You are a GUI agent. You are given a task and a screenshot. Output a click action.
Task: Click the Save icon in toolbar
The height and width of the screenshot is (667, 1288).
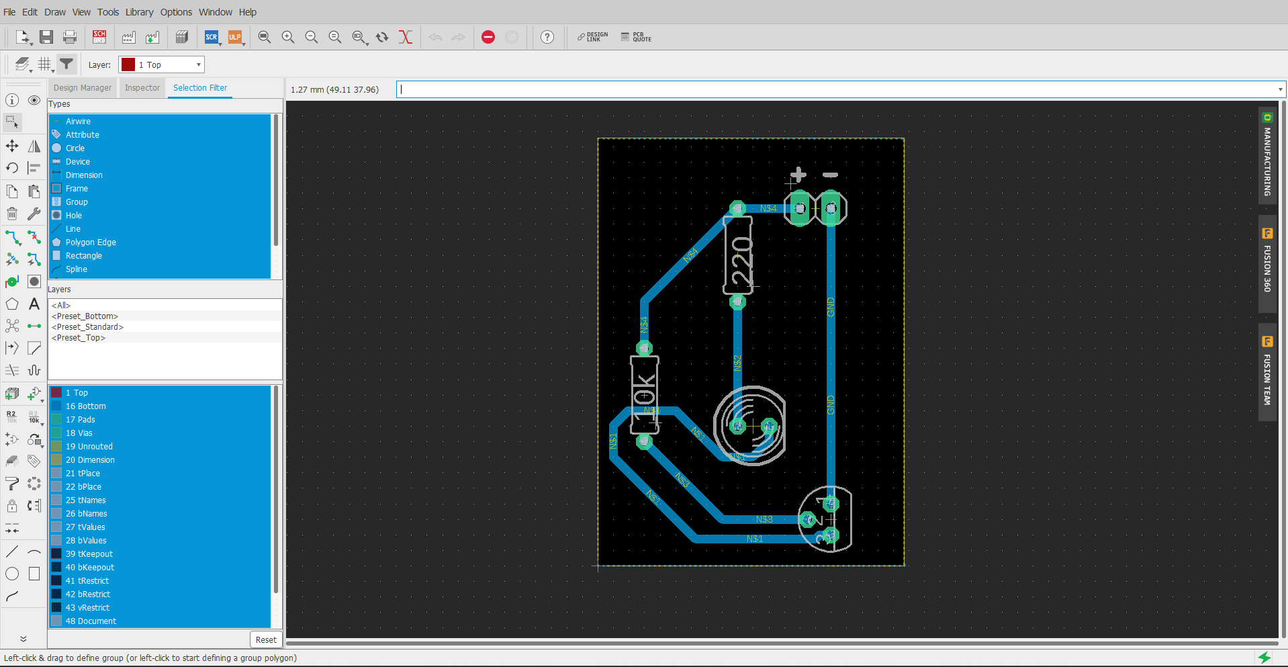(46, 37)
